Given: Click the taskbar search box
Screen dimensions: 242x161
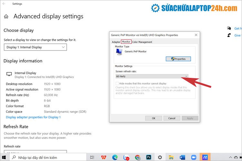Looking at the screenshot, I should tap(48, 157).
